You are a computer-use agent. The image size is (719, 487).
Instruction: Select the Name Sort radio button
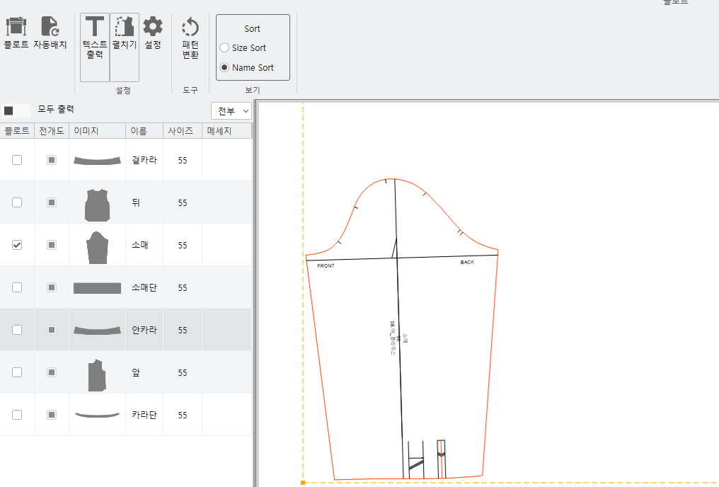(224, 67)
